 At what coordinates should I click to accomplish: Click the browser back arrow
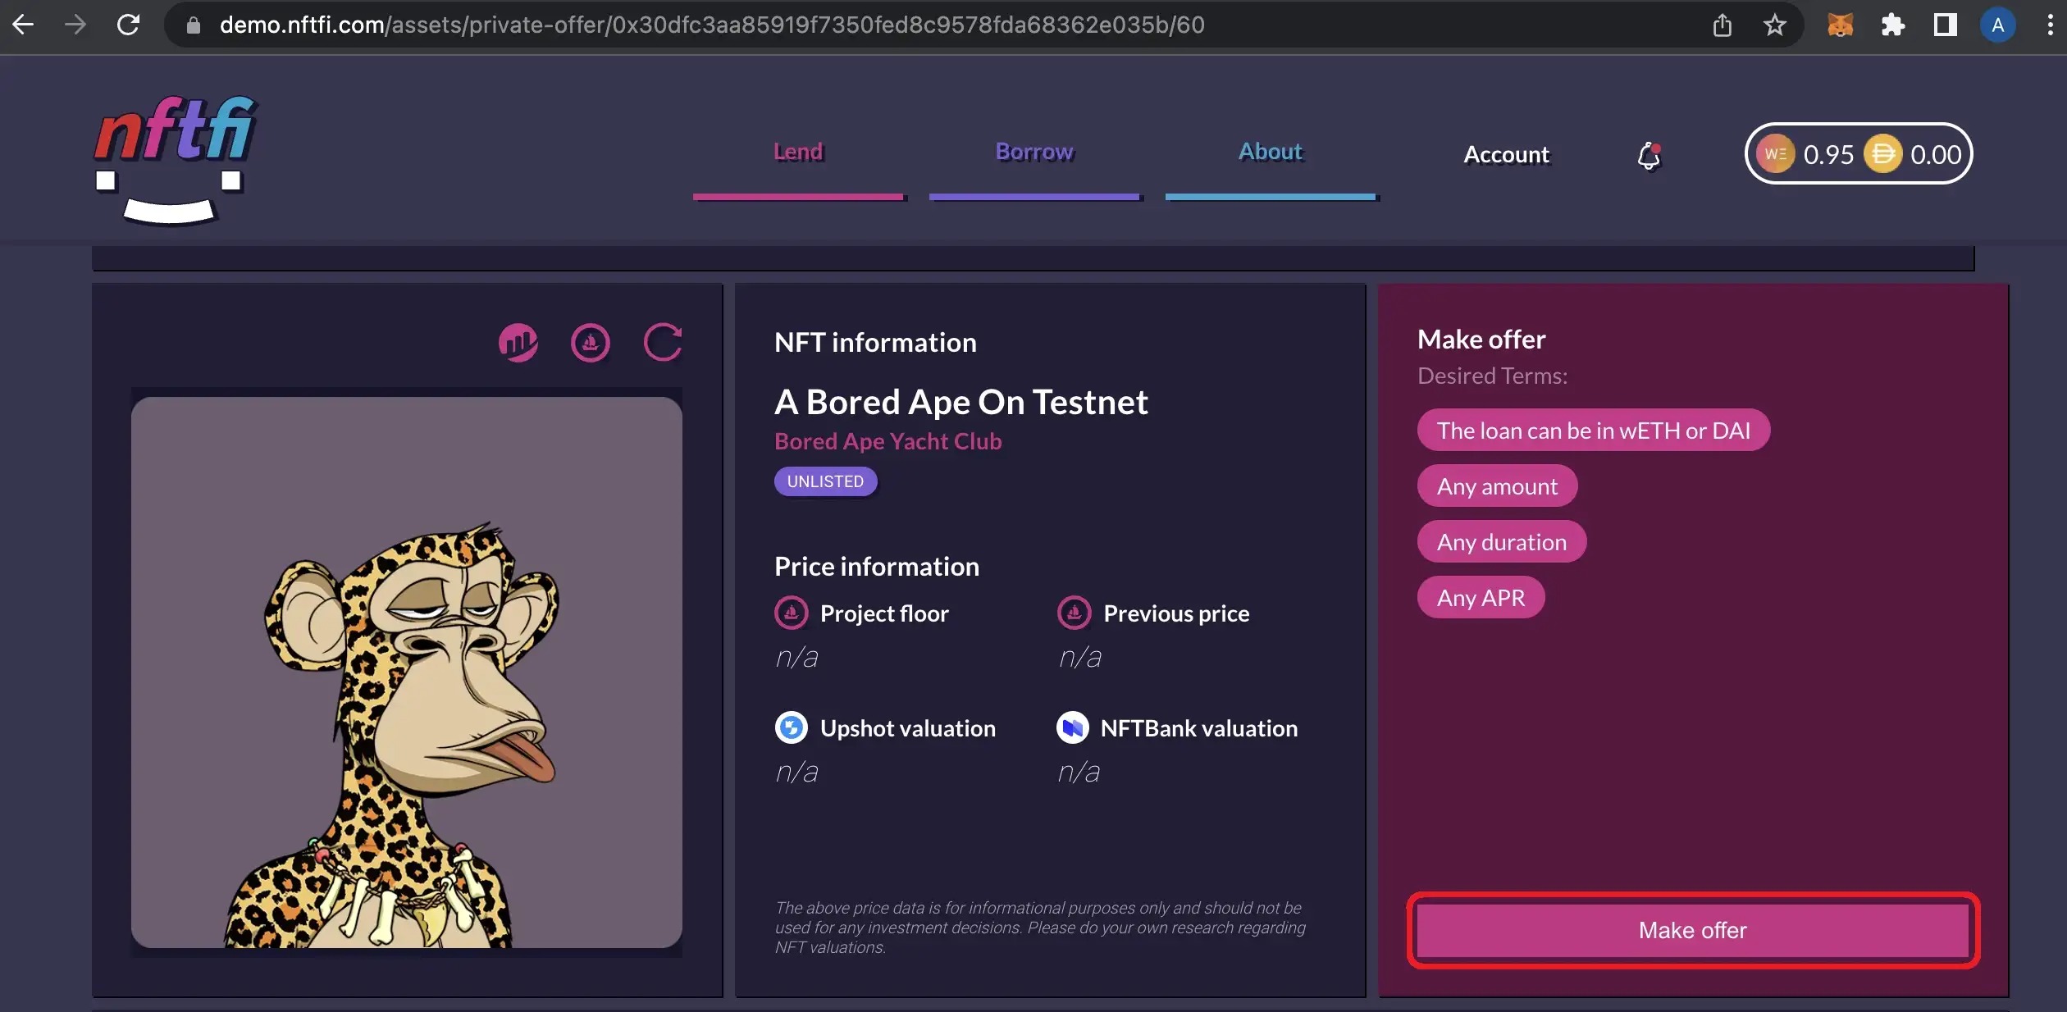23,25
